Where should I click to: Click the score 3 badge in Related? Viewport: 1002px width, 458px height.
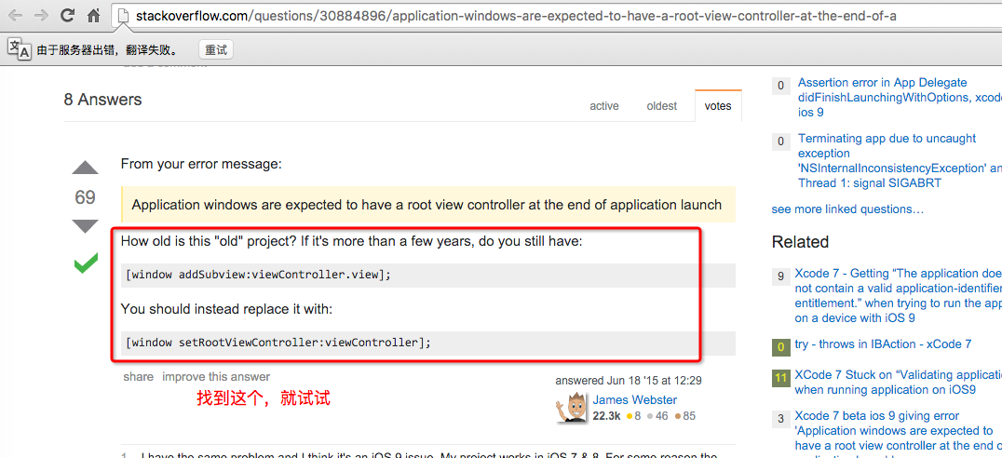tap(781, 420)
